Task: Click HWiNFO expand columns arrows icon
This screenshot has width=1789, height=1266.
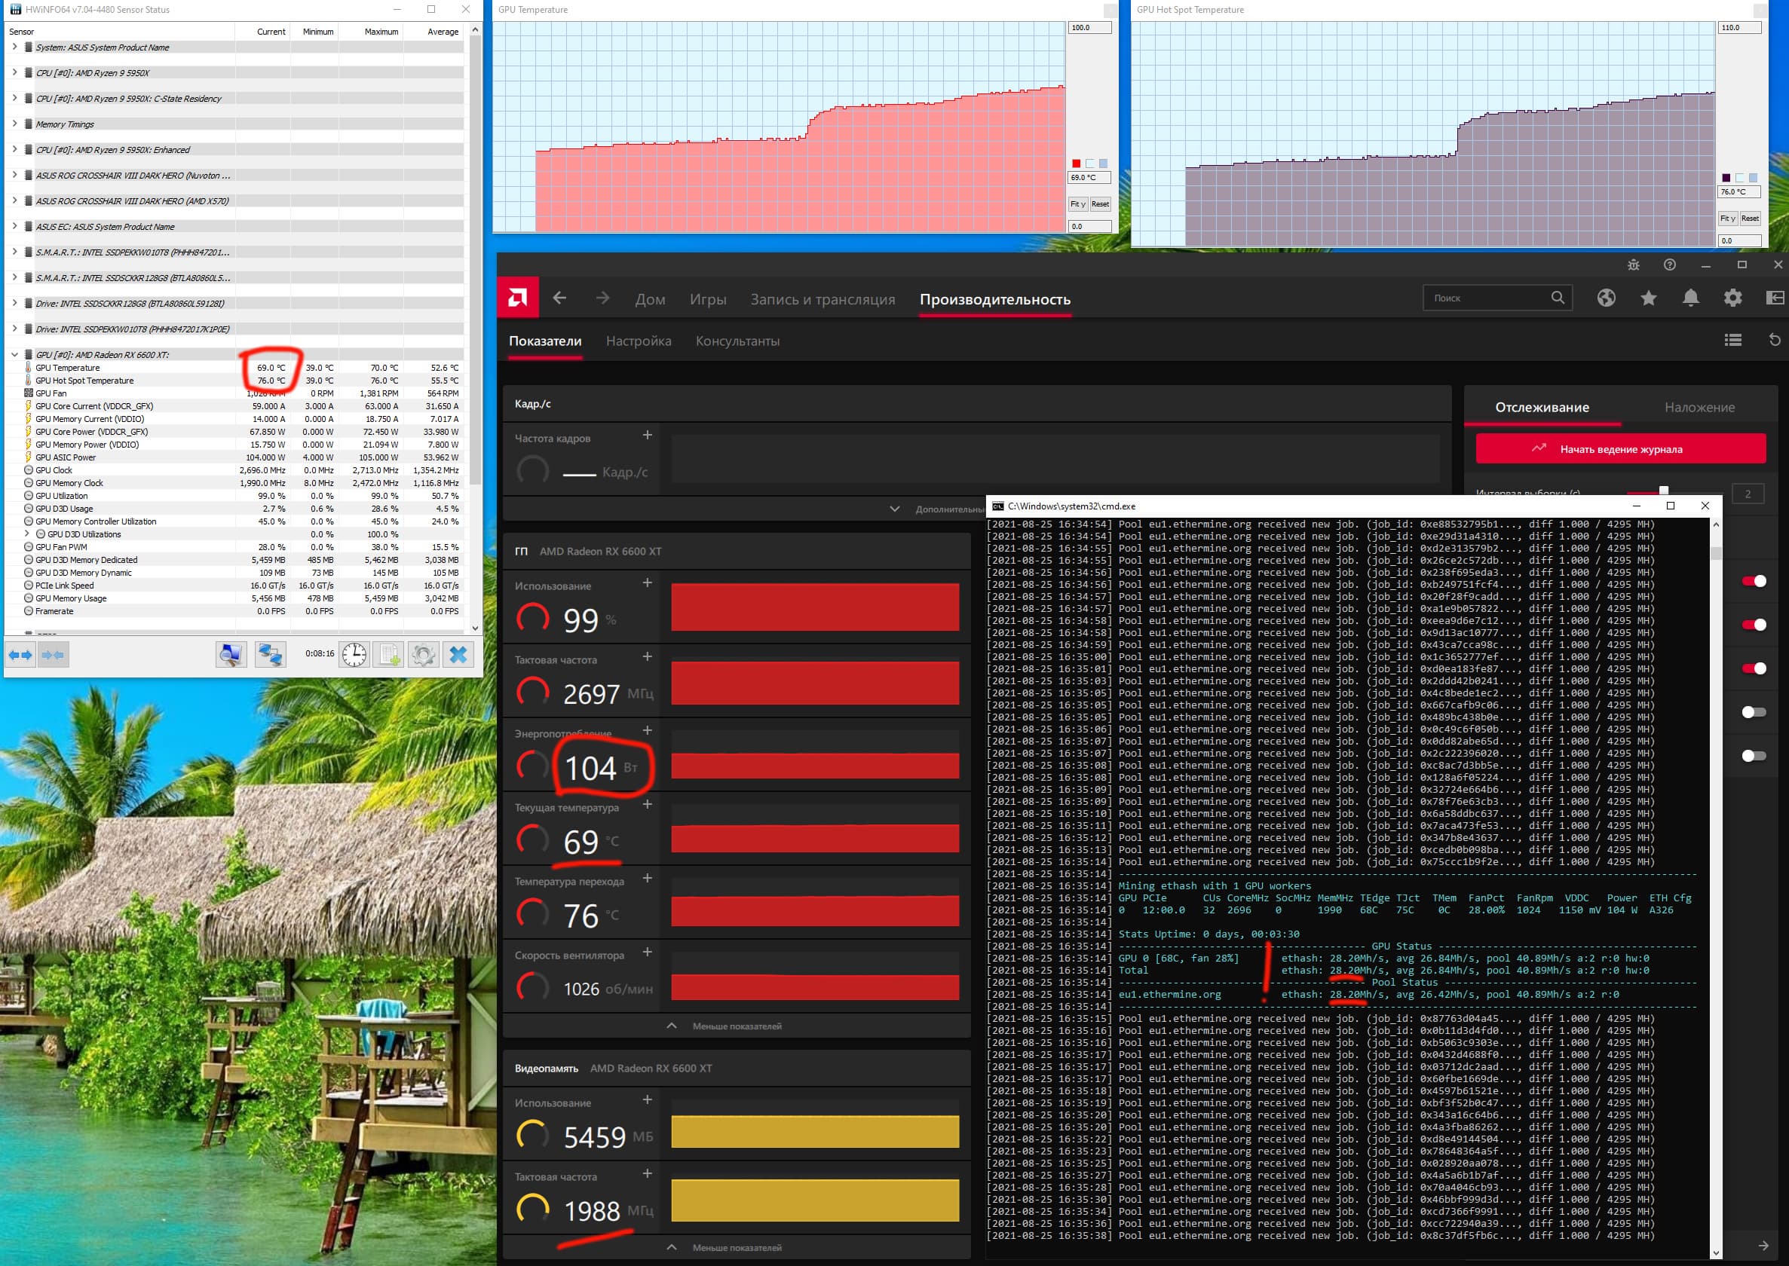Action: (20, 654)
